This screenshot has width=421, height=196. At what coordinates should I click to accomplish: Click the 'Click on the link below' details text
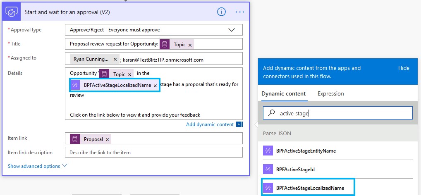click(x=135, y=115)
